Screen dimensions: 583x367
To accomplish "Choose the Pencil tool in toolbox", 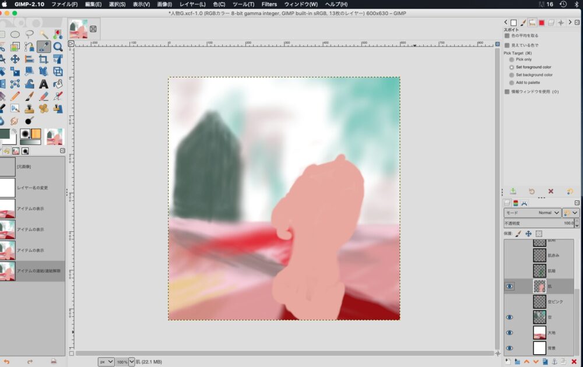I will coord(15,96).
